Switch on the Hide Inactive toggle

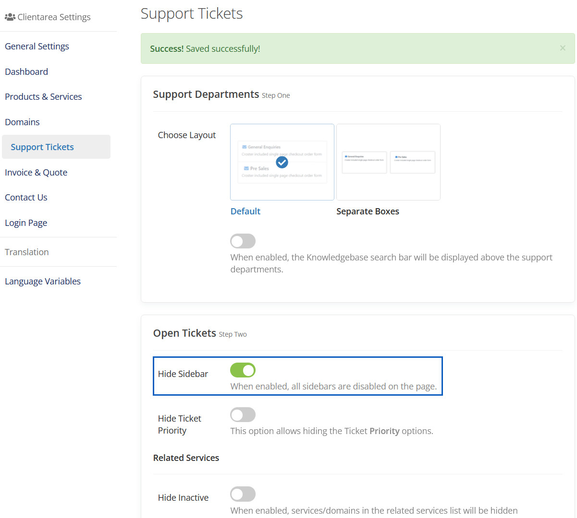pyautogui.click(x=243, y=494)
